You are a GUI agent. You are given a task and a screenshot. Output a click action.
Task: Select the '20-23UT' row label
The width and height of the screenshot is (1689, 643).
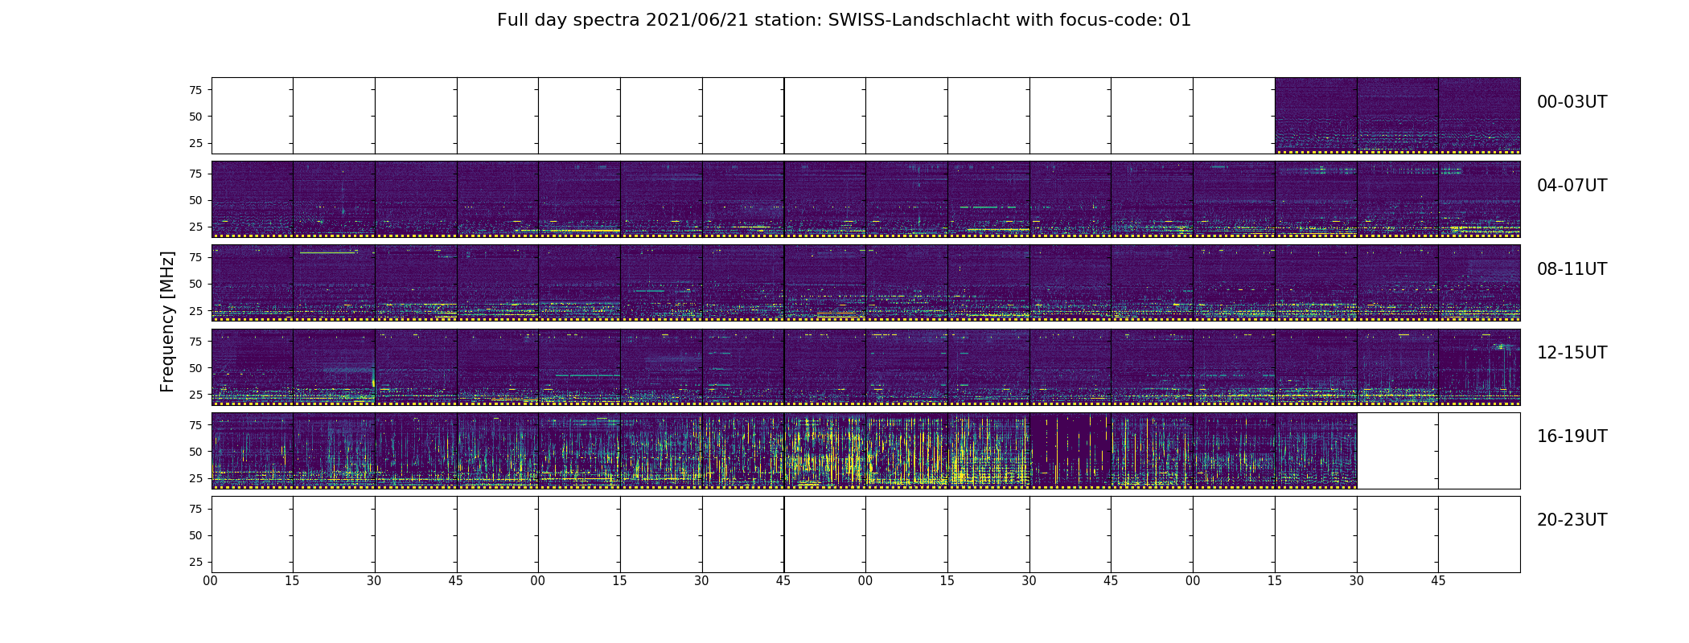tap(1572, 520)
